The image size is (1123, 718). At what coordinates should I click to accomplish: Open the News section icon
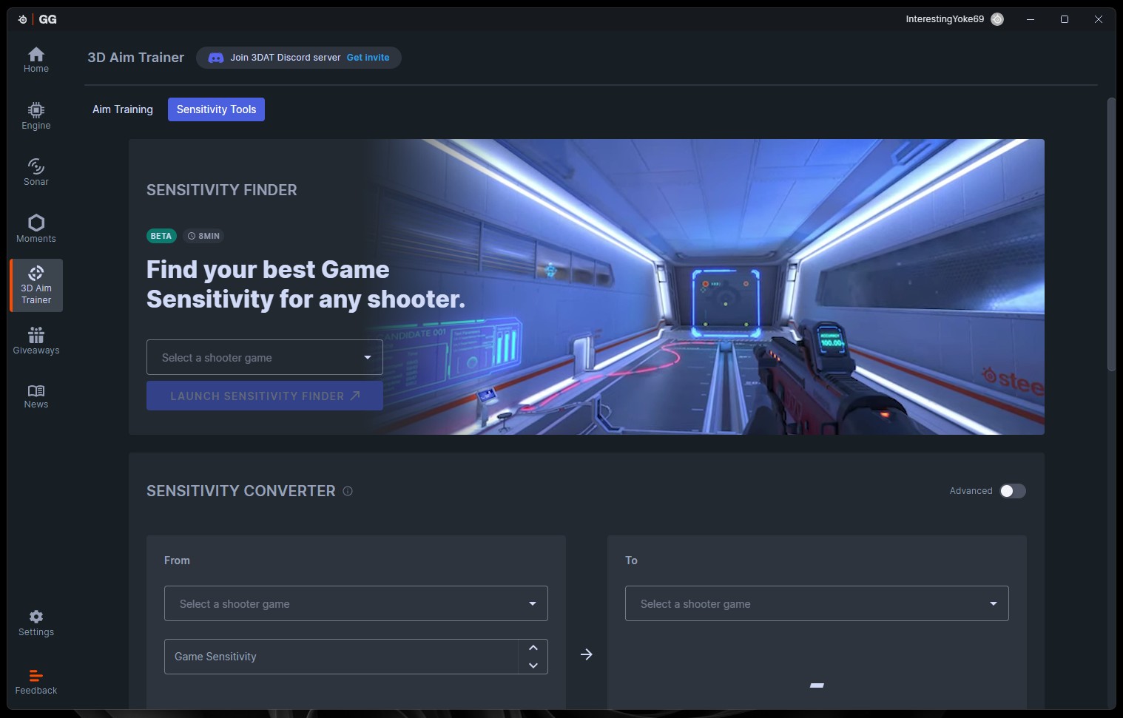[x=36, y=396]
